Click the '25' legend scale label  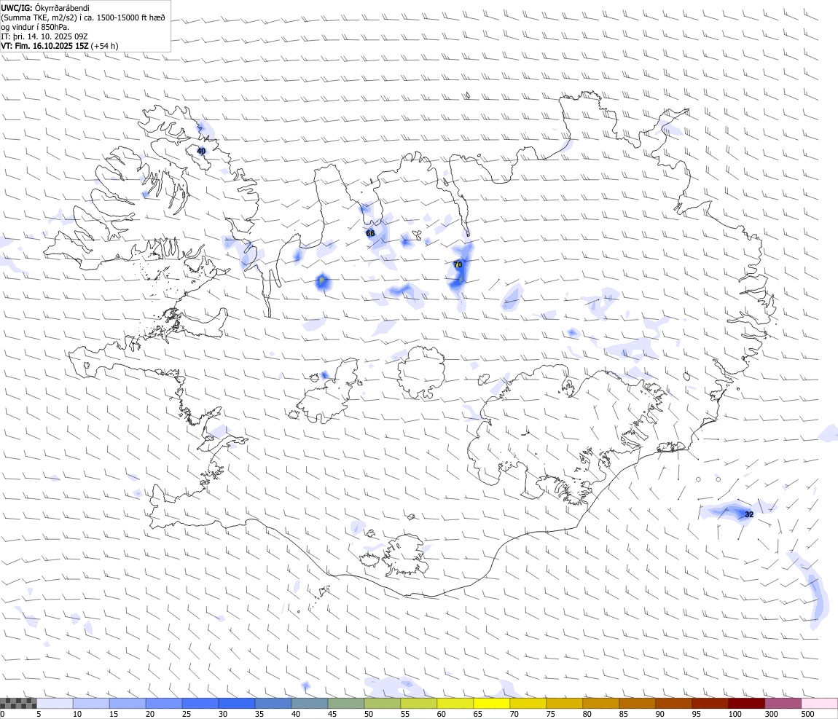point(187,714)
